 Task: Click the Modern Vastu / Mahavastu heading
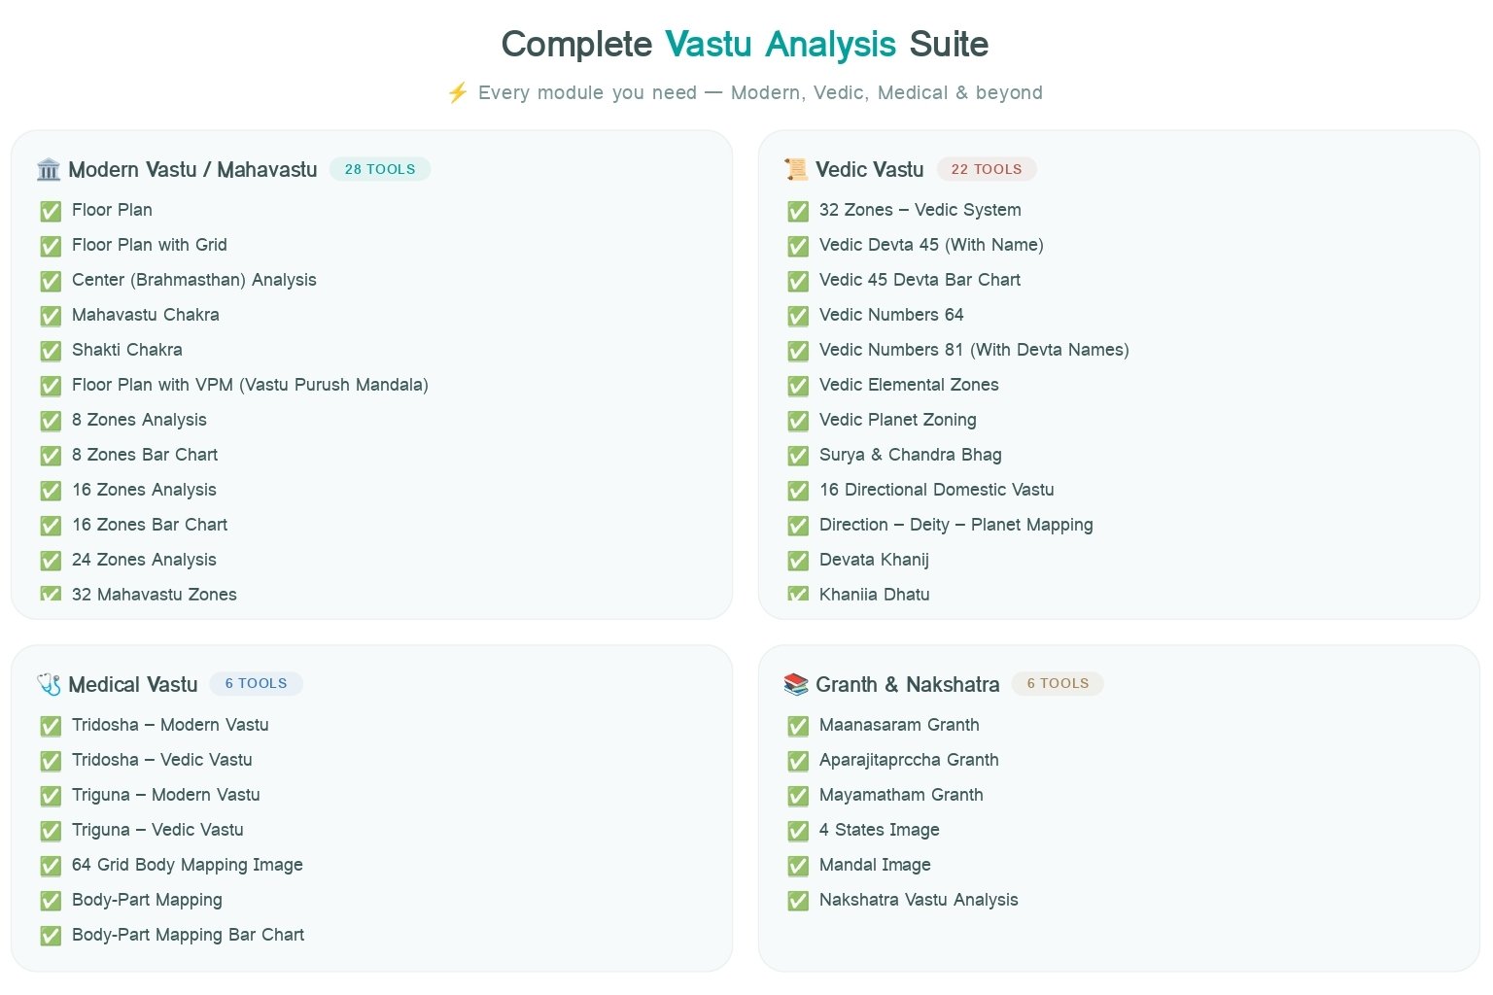coord(192,170)
